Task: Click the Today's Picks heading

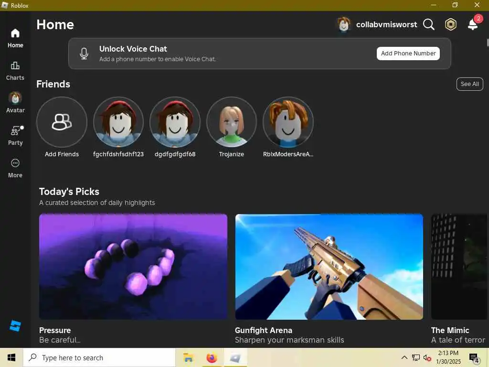Action: 69,191
